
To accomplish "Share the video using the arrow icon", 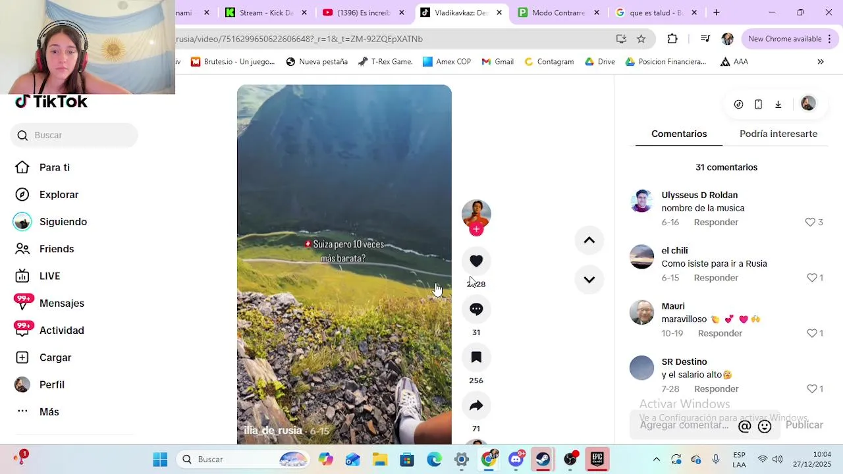I will click(x=476, y=406).
